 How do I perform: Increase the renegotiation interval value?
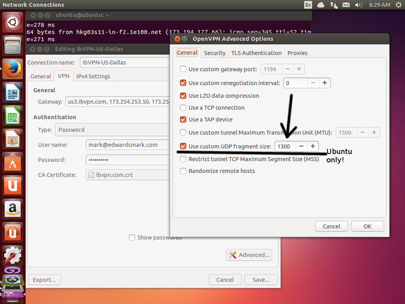325,83
